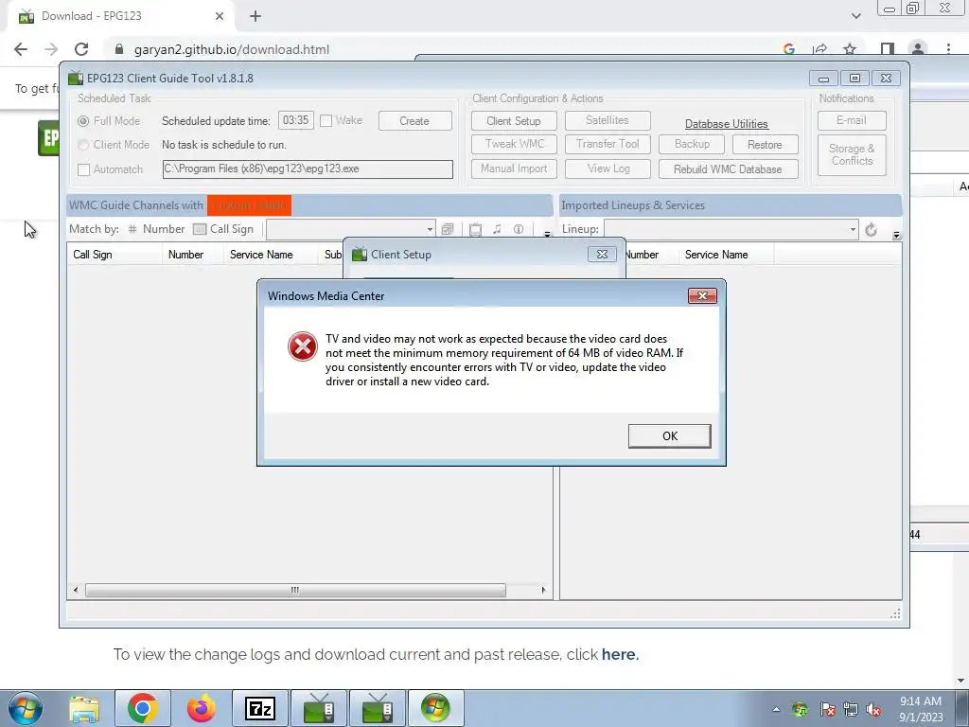969x727 pixels.
Task: Toggle the Wake checkbox
Action: [326, 120]
